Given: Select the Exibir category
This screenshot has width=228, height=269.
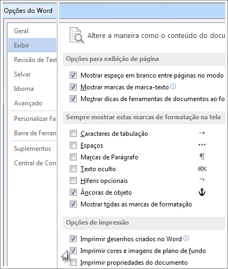Looking at the screenshot, I should pos(32,45).
